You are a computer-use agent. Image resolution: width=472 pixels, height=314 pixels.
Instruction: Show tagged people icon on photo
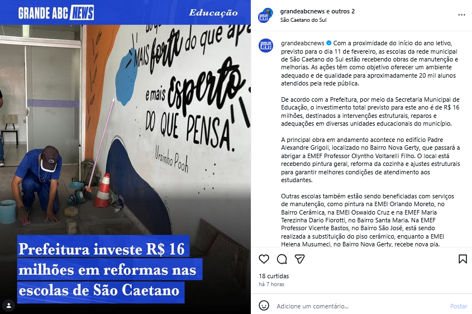[9, 306]
